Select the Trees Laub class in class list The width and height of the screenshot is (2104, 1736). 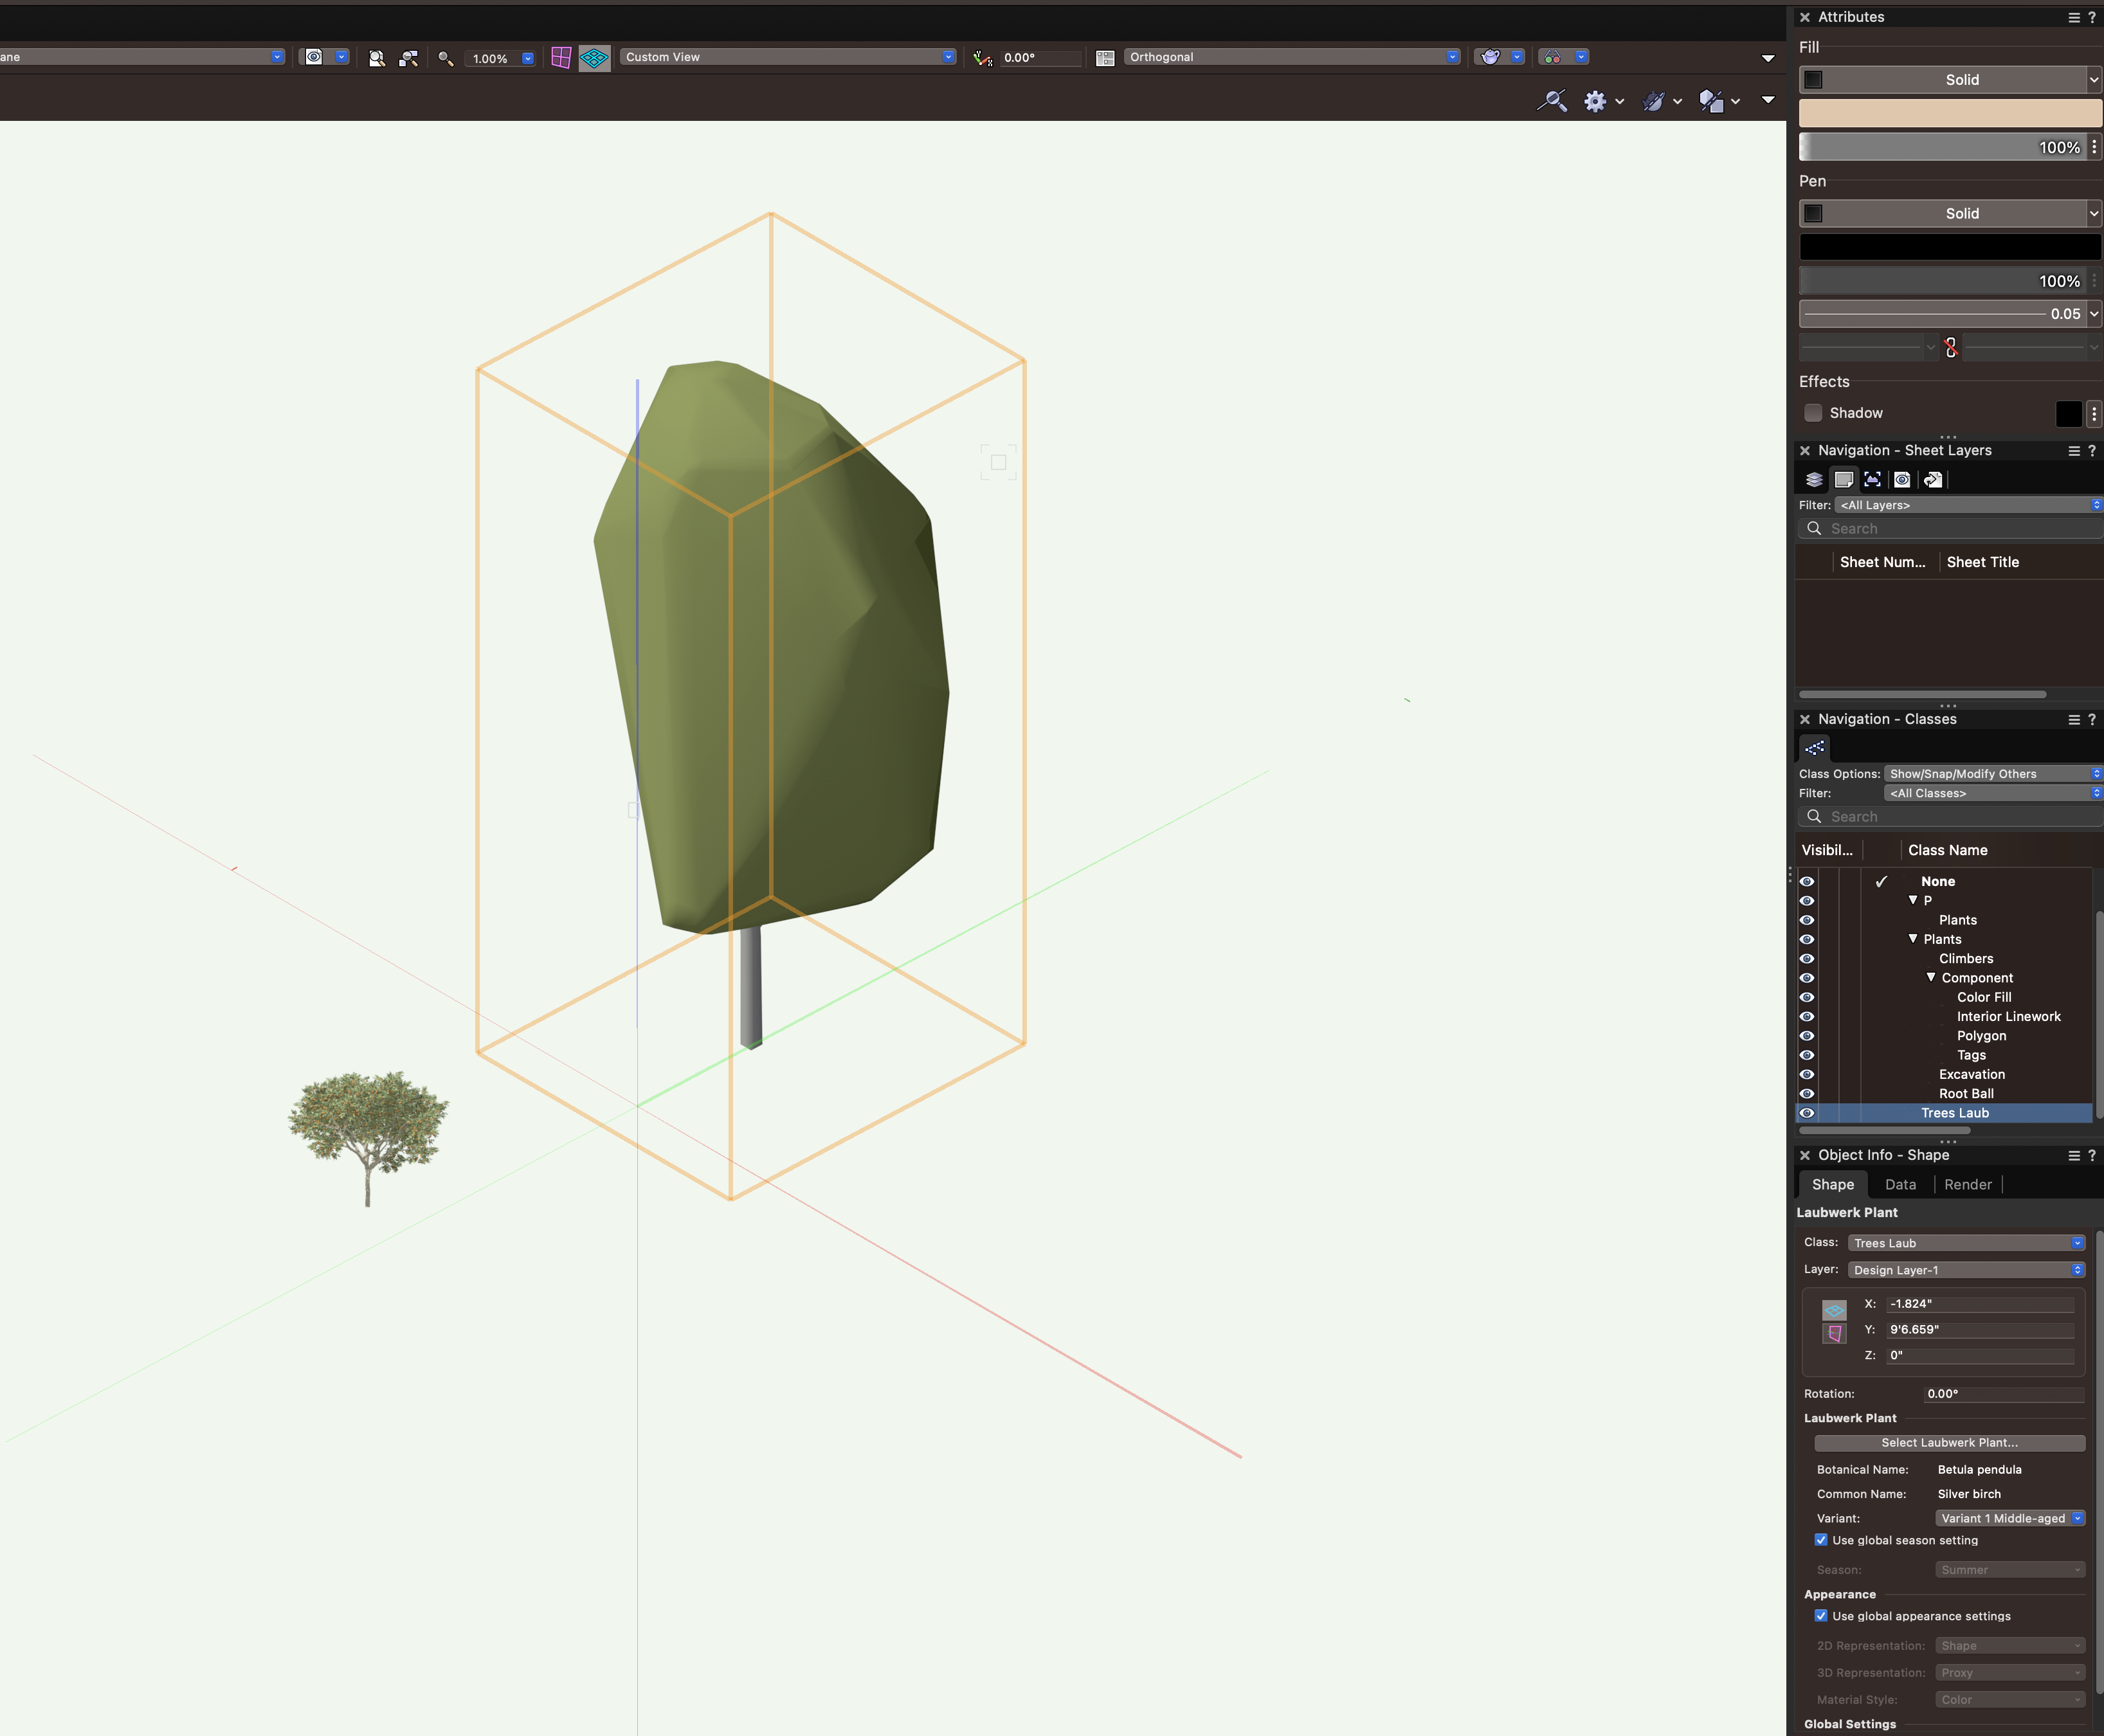[1955, 1112]
